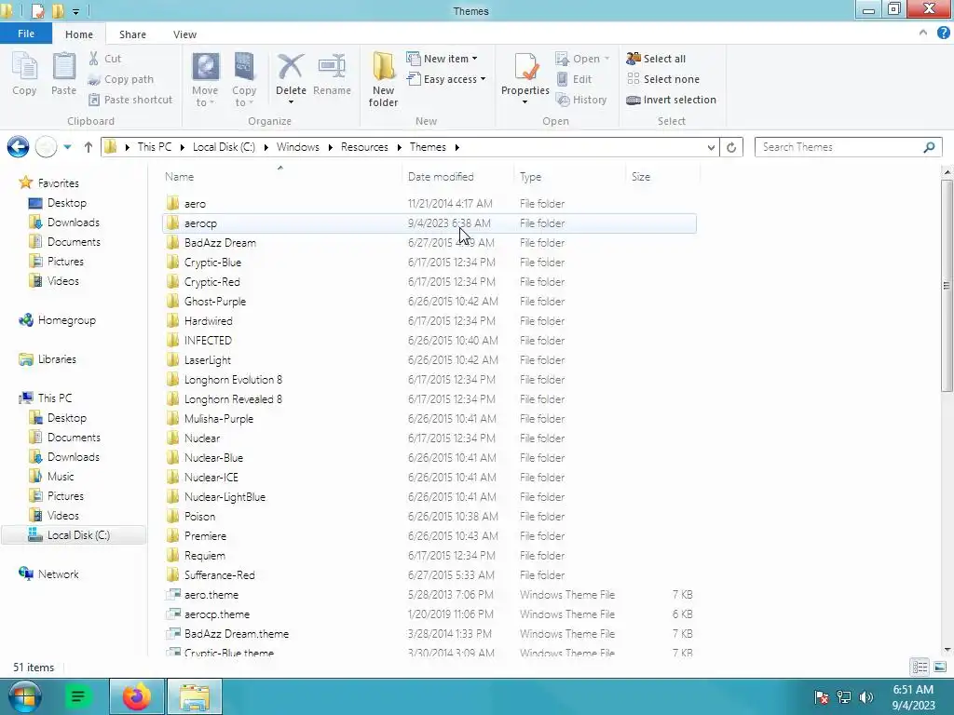Open the File menu tab
Viewport: 954px width, 715px height.
pyautogui.click(x=25, y=34)
